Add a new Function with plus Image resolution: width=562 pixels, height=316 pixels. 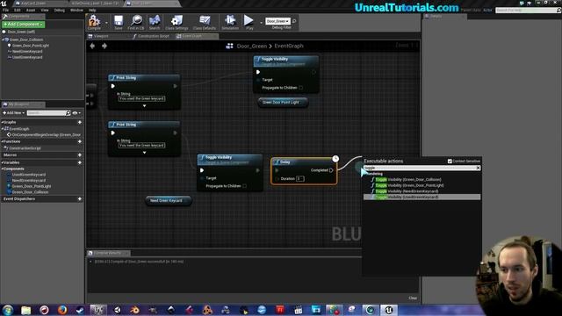(x=80, y=141)
